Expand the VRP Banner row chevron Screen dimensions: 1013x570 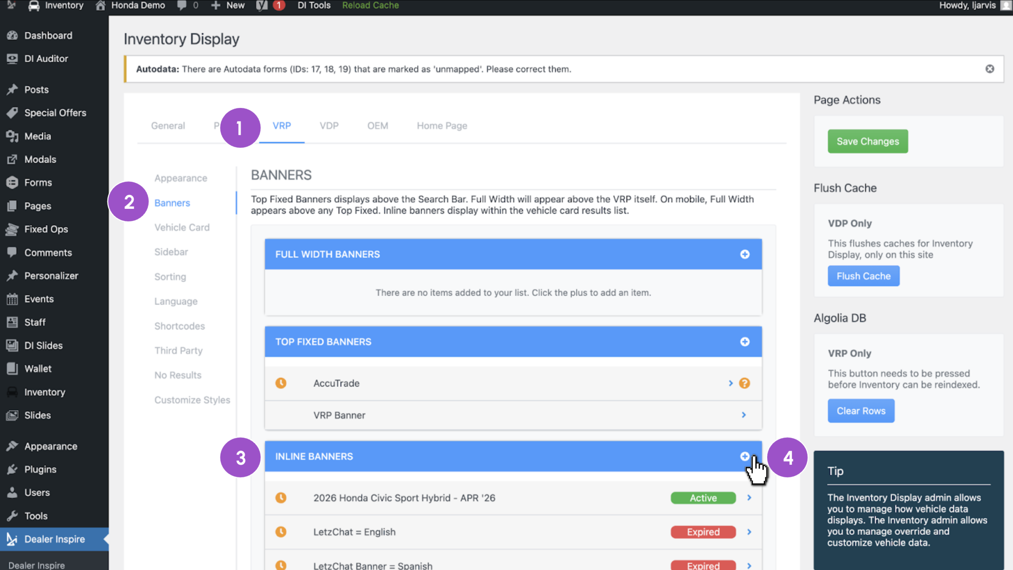pos(744,415)
